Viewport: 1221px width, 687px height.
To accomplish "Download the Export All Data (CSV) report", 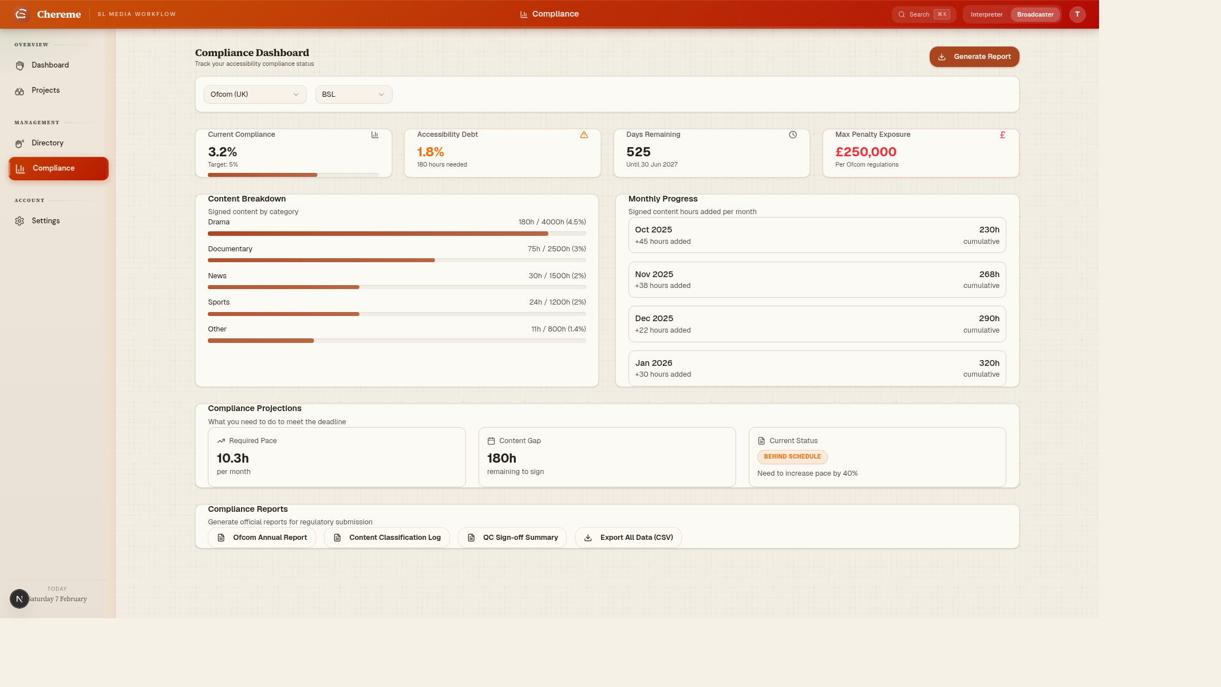I will 628,537.
